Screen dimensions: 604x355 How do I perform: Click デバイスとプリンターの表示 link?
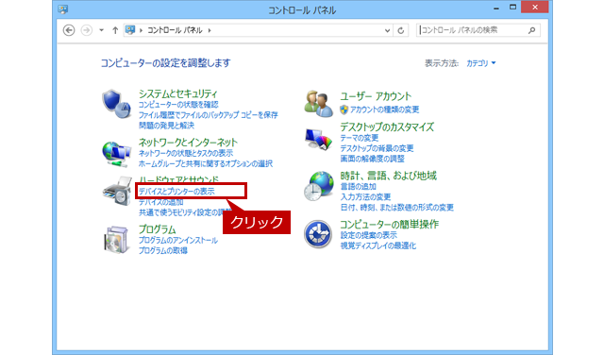coord(176,192)
